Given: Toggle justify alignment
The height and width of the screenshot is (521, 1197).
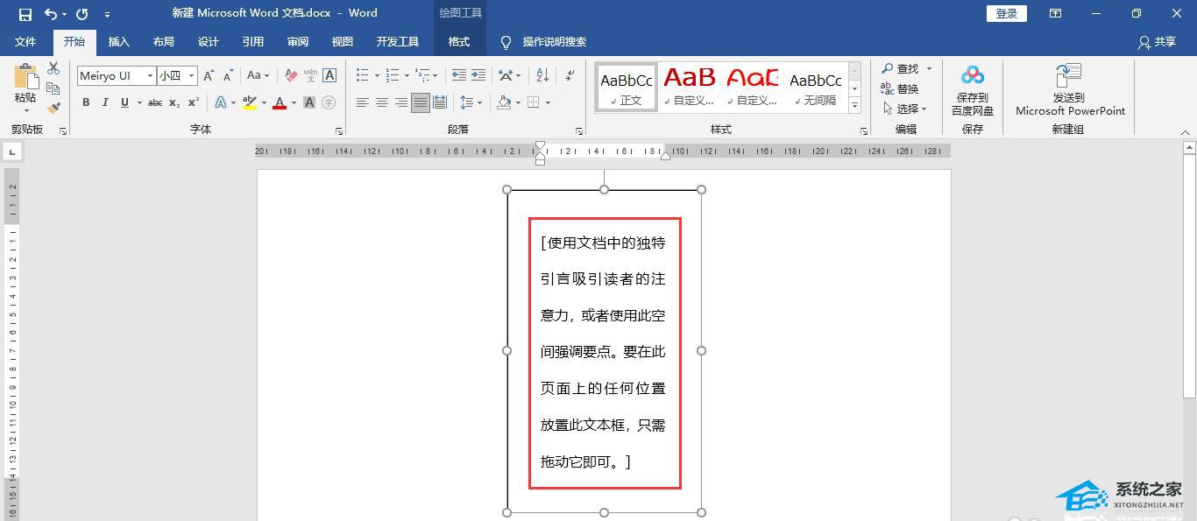Looking at the screenshot, I should pyautogui.click(x=421, y=102).
